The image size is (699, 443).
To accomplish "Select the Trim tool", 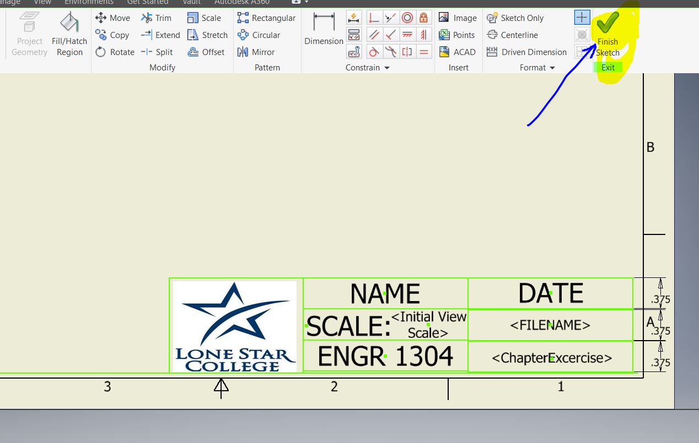I will pyautogui.click(x=156, y=18).
